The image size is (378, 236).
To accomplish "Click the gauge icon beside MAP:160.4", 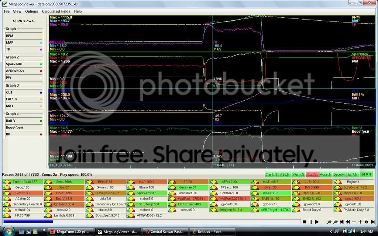I will (x=131, y=182).
